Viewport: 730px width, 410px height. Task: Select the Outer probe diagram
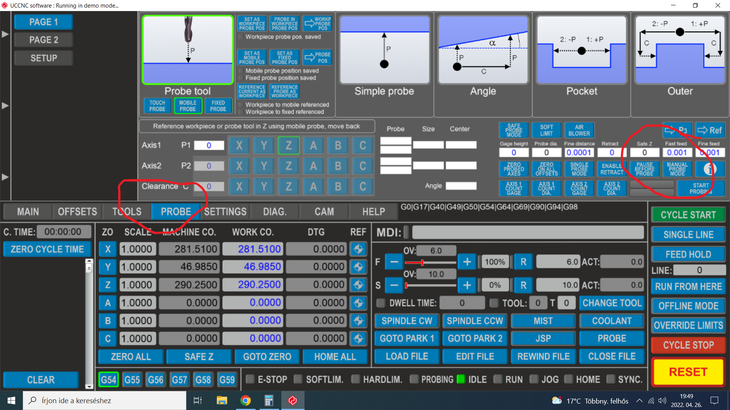(x=680, y=50)
